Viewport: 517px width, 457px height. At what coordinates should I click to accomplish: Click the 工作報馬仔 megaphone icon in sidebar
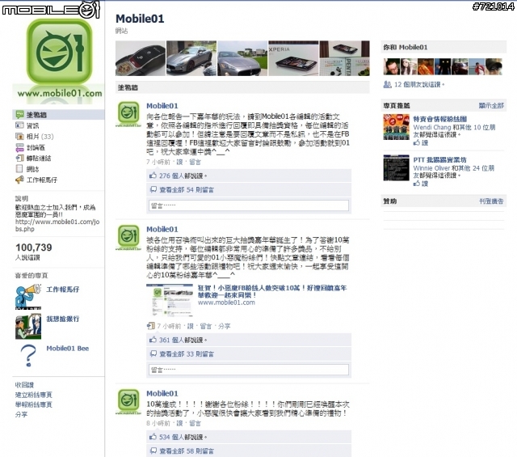[x=19, y=180]
